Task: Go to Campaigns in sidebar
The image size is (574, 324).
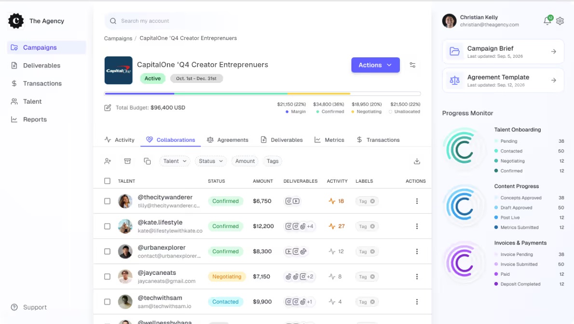Action: (46, 48)
